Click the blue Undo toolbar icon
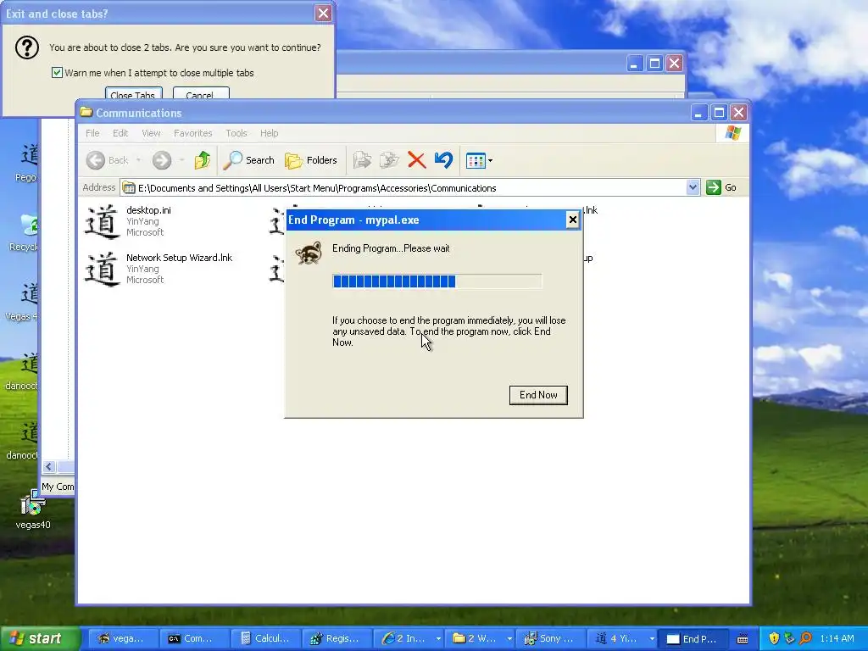 tap(443, 160)
